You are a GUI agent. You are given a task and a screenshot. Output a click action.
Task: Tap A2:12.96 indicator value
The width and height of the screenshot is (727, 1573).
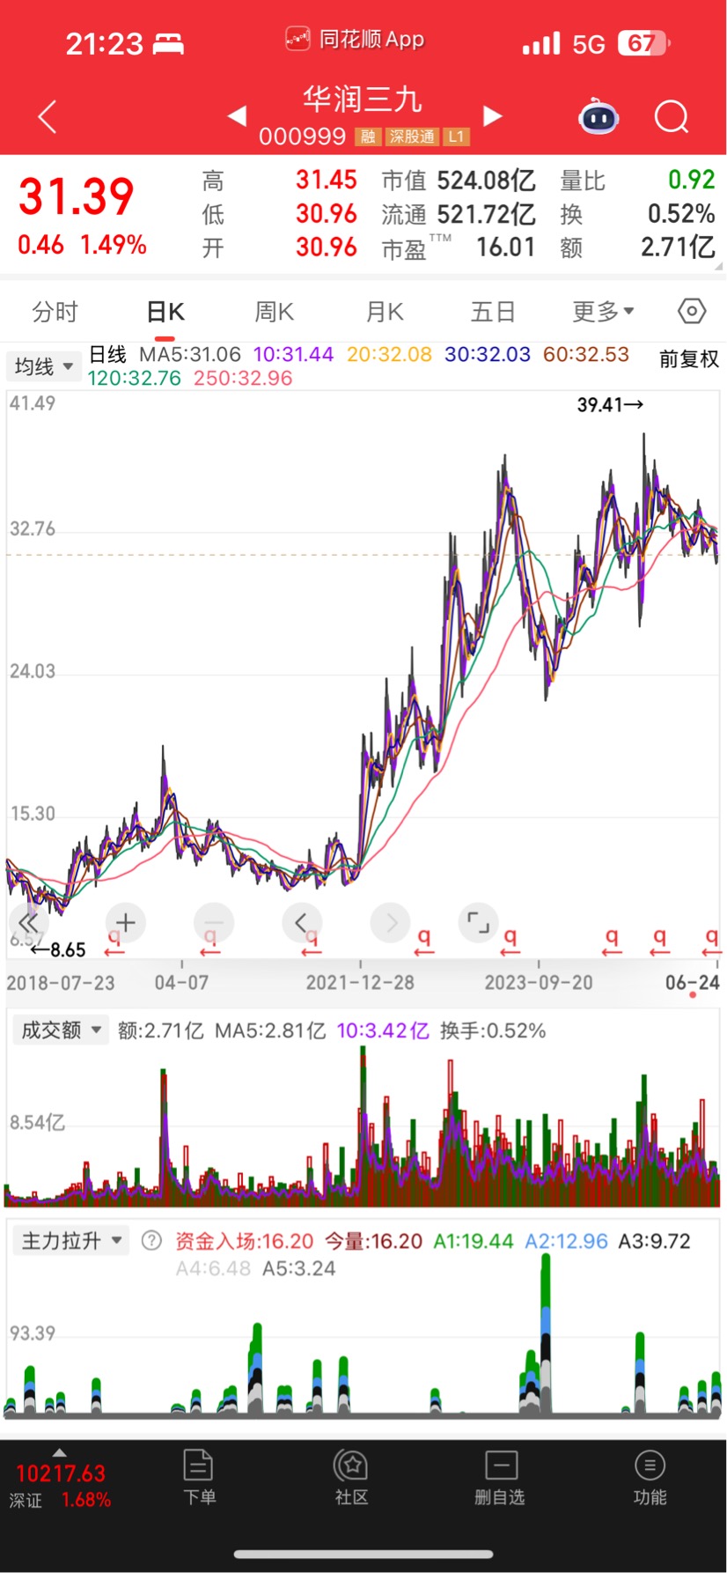(566, 1241)
